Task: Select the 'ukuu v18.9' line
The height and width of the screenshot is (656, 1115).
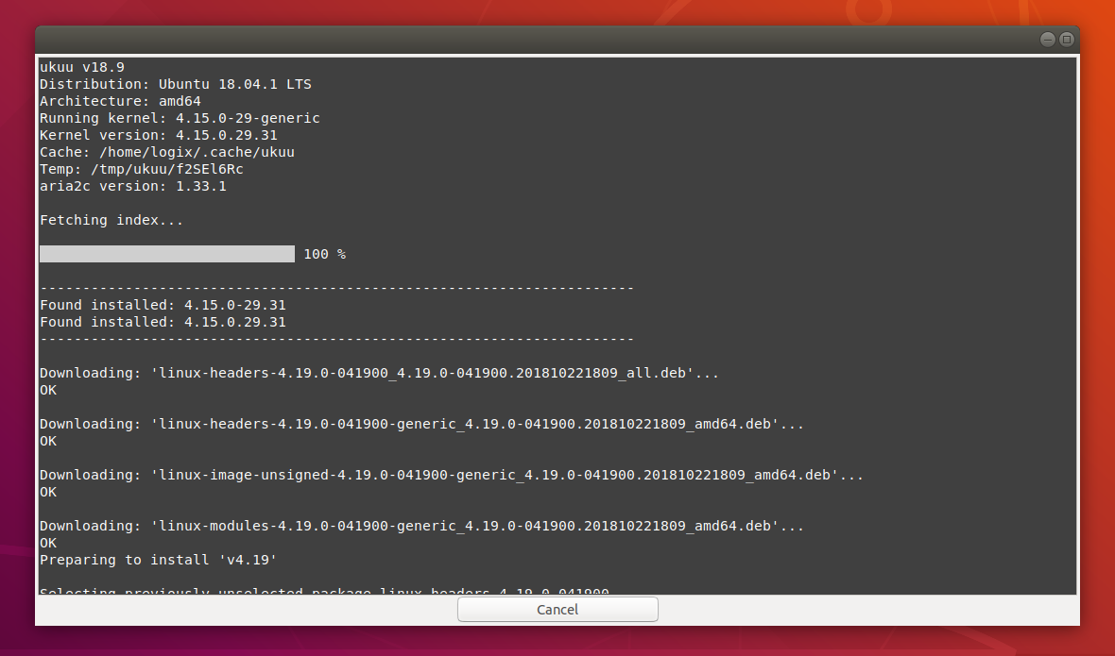Action: tap(82, 67)
